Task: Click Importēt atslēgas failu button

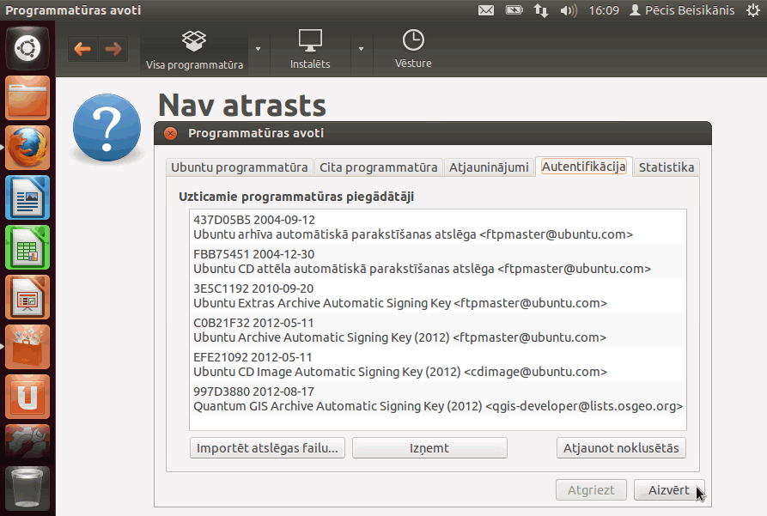Action: pos(268,448)
